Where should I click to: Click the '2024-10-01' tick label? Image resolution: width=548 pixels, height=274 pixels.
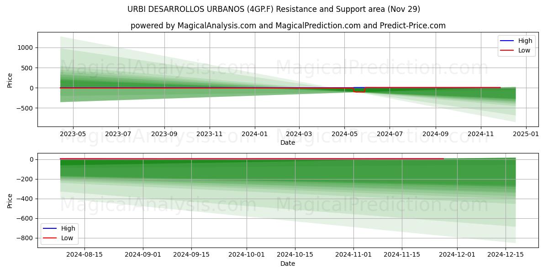247,255
